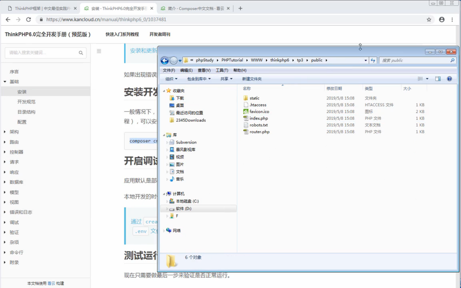This screenshot has width=461, height=288.
Task: Reload the kancloud page
Action: pos(29,19)
